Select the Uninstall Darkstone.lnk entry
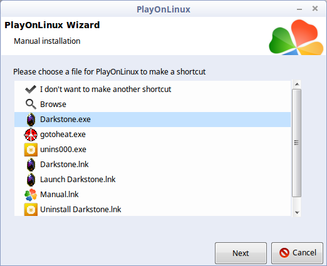The height and width of the screenshot is (266, 327). [80, 209]
